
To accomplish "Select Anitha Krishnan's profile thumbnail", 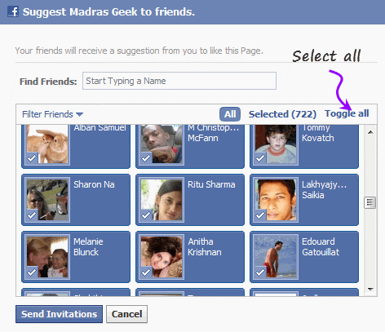I will [162, 257].
